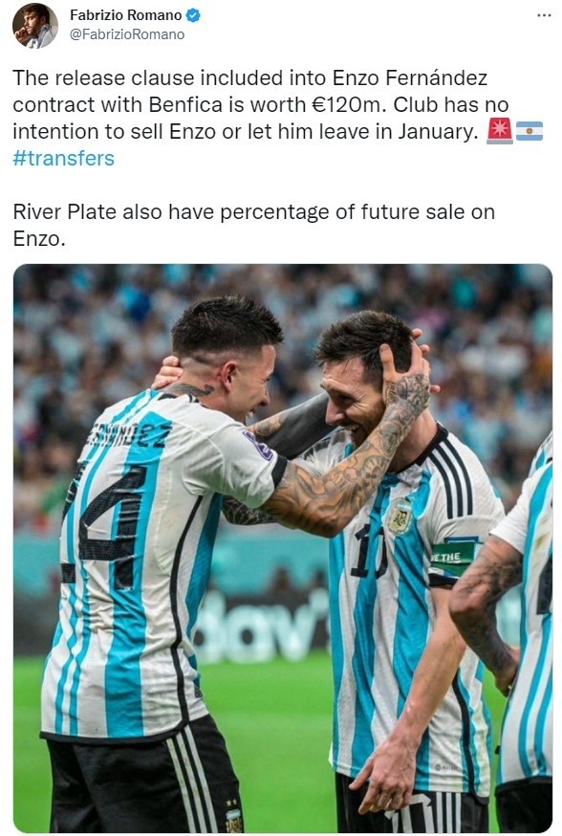Image resolution: width=562 pixels, height=836 pixels.
Task: Click the €120m amount in the tweet
Action: pos(347,104)
